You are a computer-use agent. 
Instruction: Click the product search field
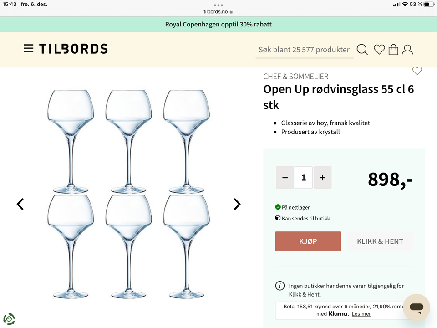304,50
